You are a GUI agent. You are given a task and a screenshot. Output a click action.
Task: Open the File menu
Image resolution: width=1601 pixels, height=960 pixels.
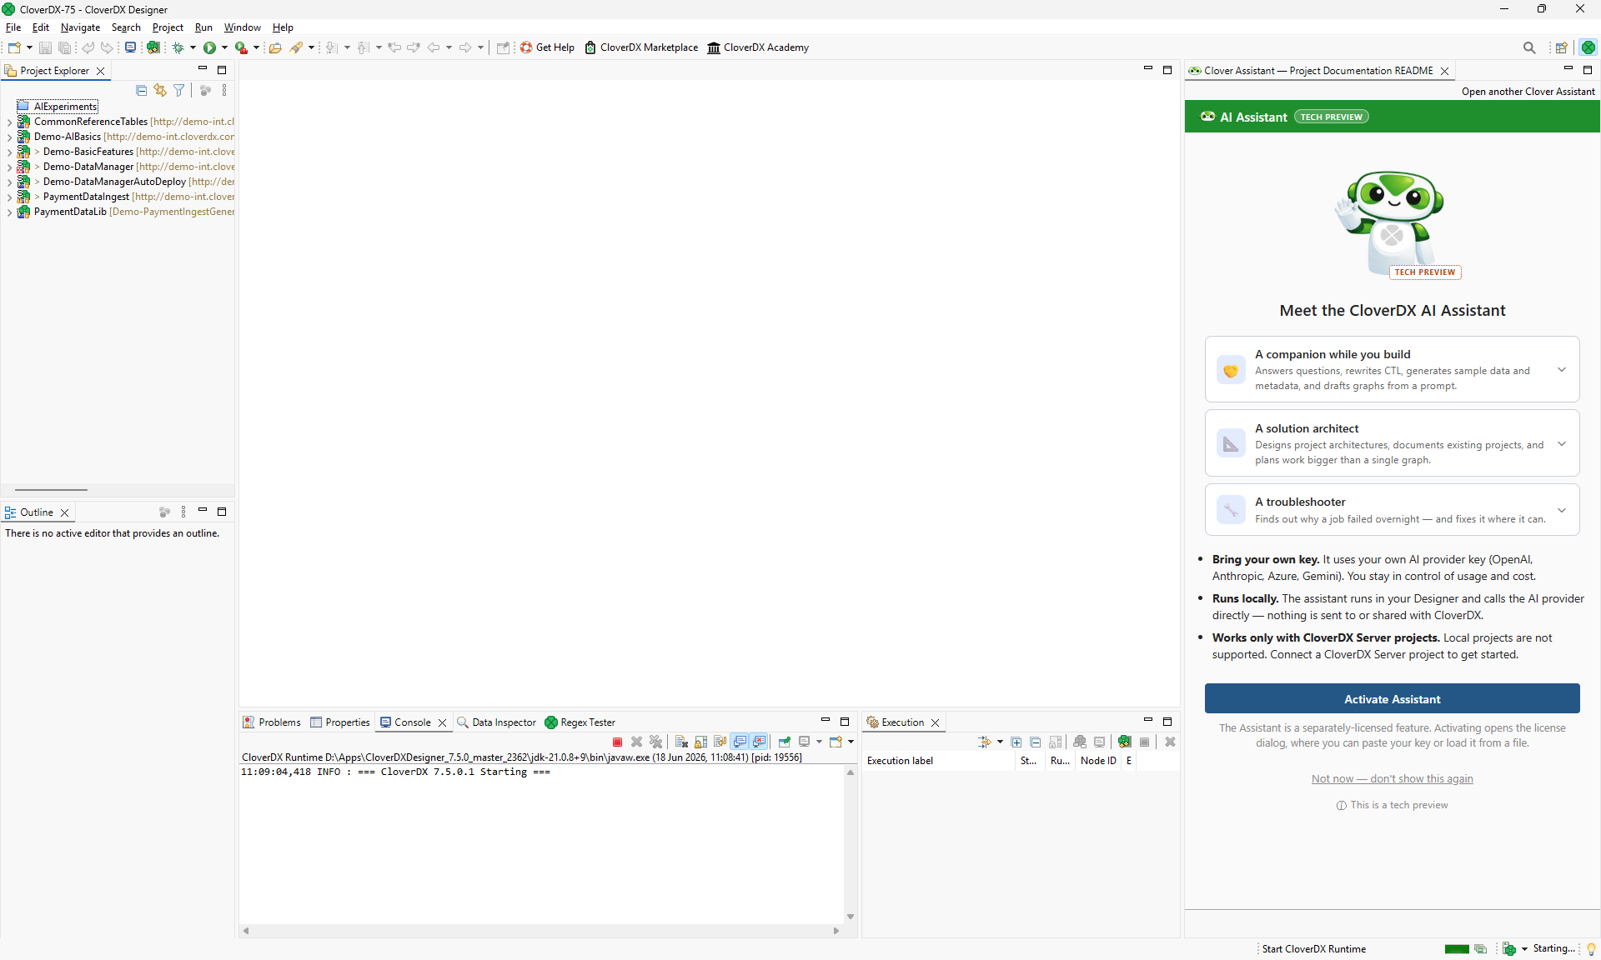coord(13,27)
